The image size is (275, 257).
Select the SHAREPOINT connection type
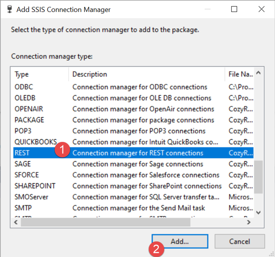(x=35, y=186)
